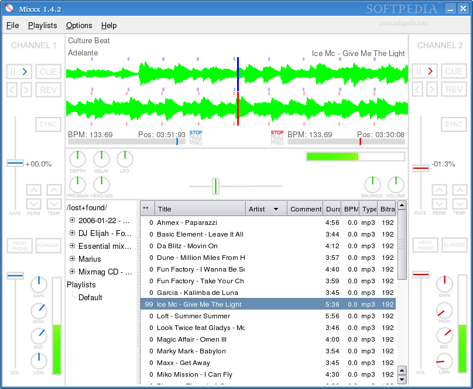This screenshot has height=389, width=473.
Task: Click the track list vertical scrollbar thumb
Action: pyautogui.click(x=402, y=245)
